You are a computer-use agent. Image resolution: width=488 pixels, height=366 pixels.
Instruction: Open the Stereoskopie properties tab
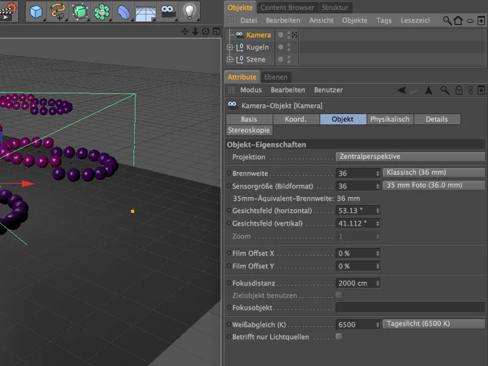(249, 130)
